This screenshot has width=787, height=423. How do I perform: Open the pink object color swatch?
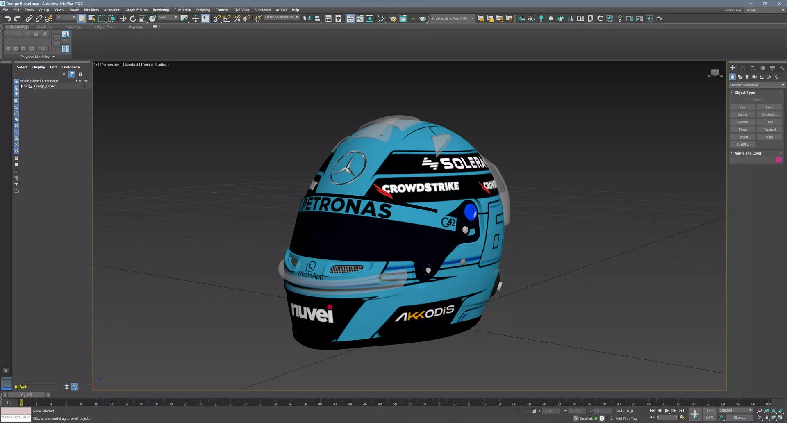click(779, 160)
